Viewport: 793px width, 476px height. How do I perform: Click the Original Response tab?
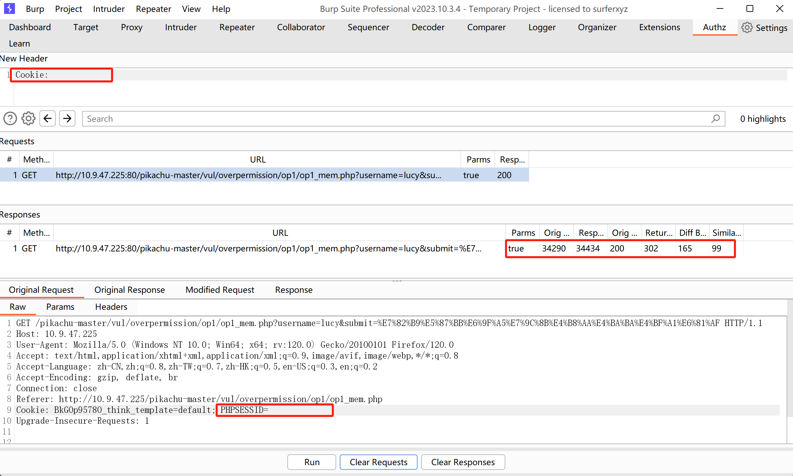[130, 289]
